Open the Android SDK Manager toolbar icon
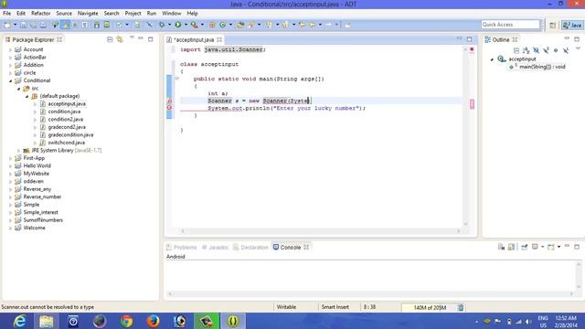Viewport: 585px width, 329px height. pyautogui.click(x=97, y=25)
